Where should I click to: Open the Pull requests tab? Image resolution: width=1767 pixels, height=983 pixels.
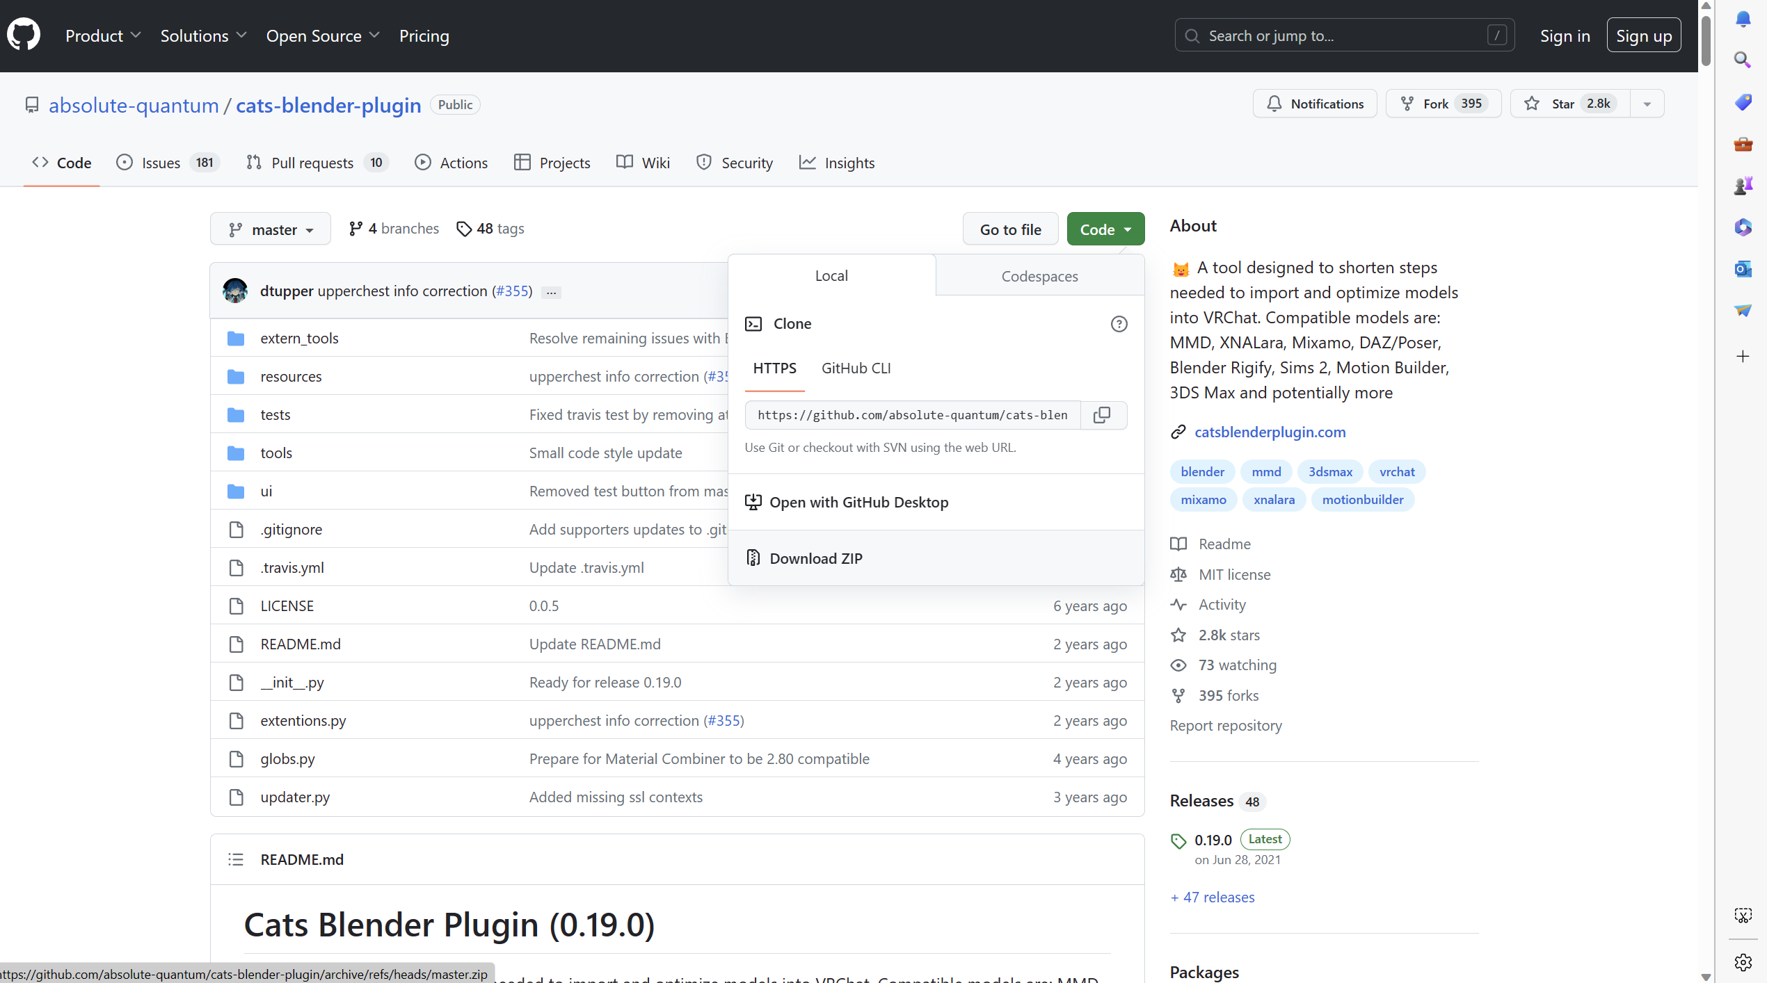pos(312,163)
